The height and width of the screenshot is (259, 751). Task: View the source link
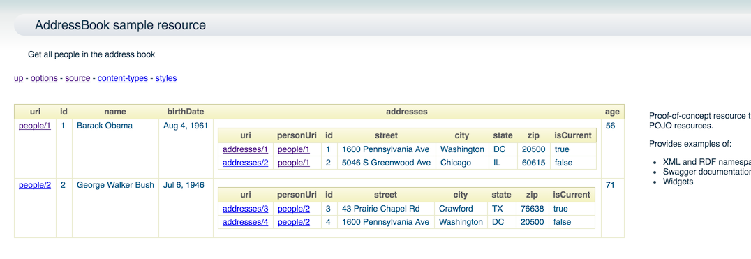point(77,78)
